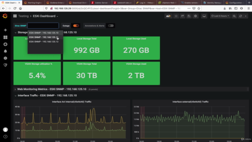
Task: Click the 30 TB VSAN Storage Total value
Action: tap(87, 75)
